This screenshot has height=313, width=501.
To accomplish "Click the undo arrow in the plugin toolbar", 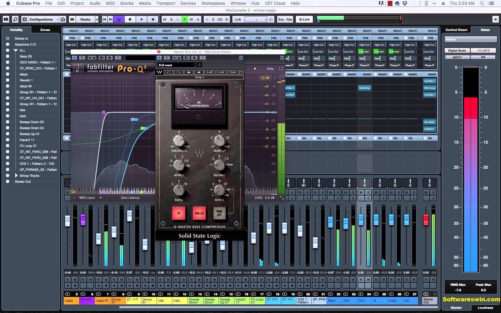I will coord(168,72).
